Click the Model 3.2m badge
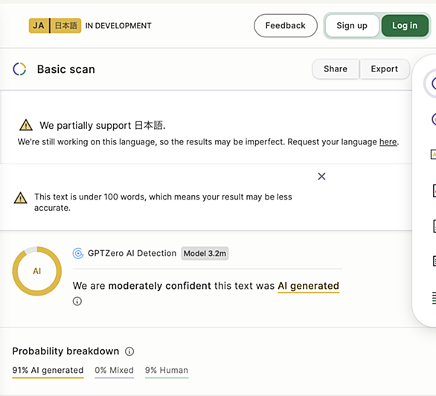The image size is (436, 396). tap(205, 253)
